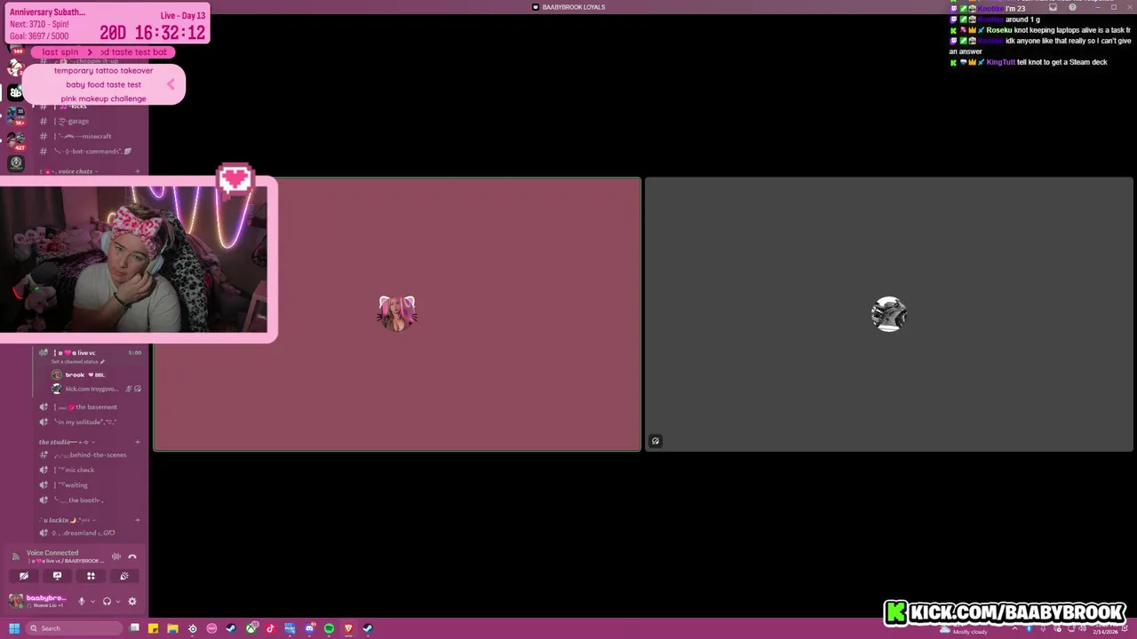Mute the microphone
Screen dimensions: 1137x639
tap(81, 601)
